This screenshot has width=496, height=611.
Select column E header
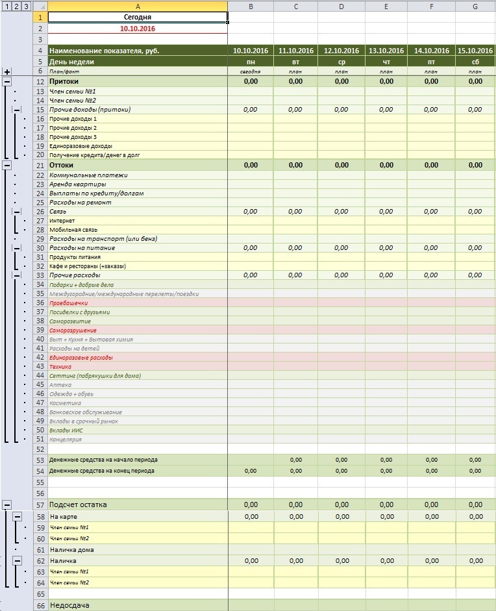(386, 6)
